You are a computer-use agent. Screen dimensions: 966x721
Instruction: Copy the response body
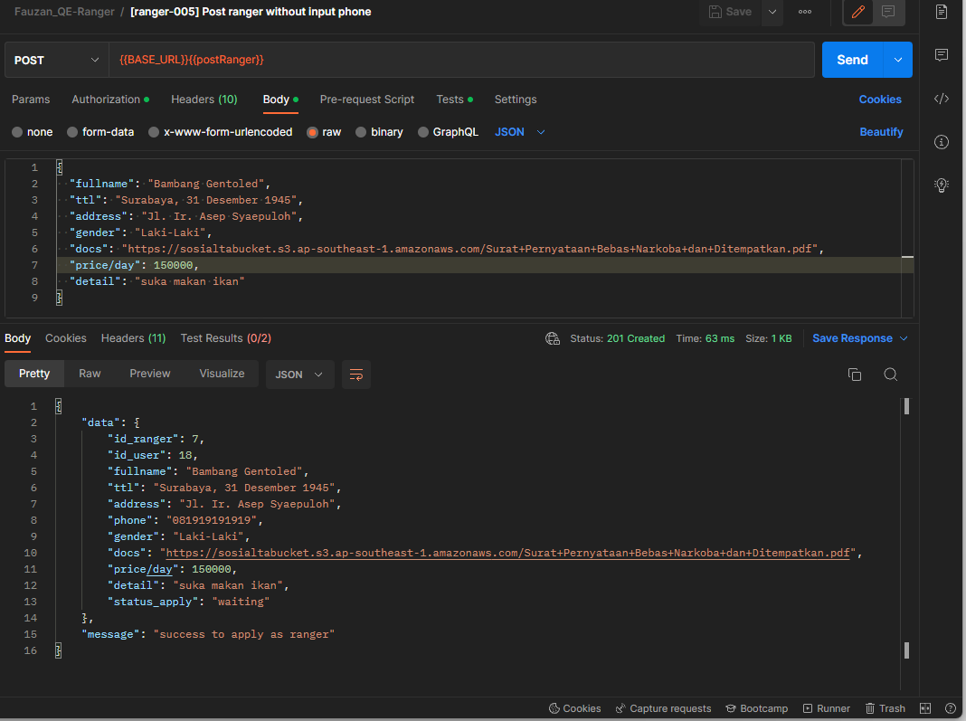[x=854, y=374]
